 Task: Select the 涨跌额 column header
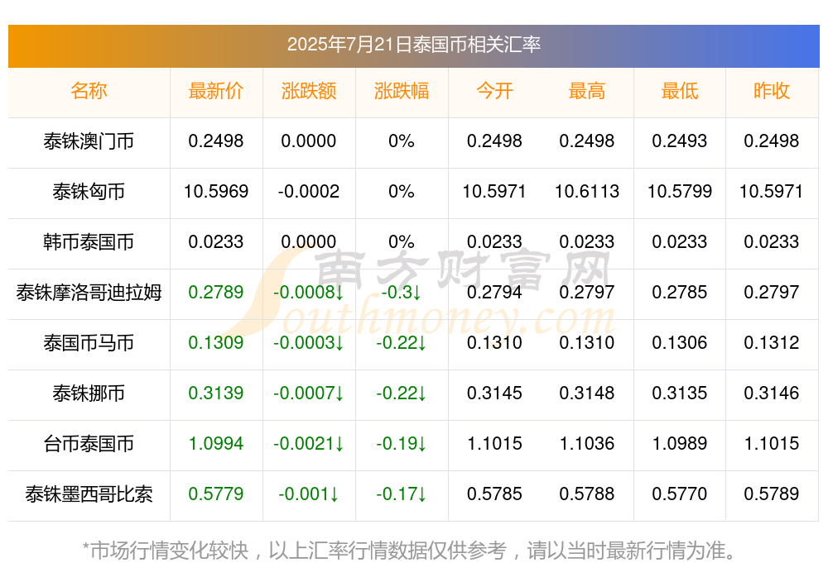tap(309, 91)
